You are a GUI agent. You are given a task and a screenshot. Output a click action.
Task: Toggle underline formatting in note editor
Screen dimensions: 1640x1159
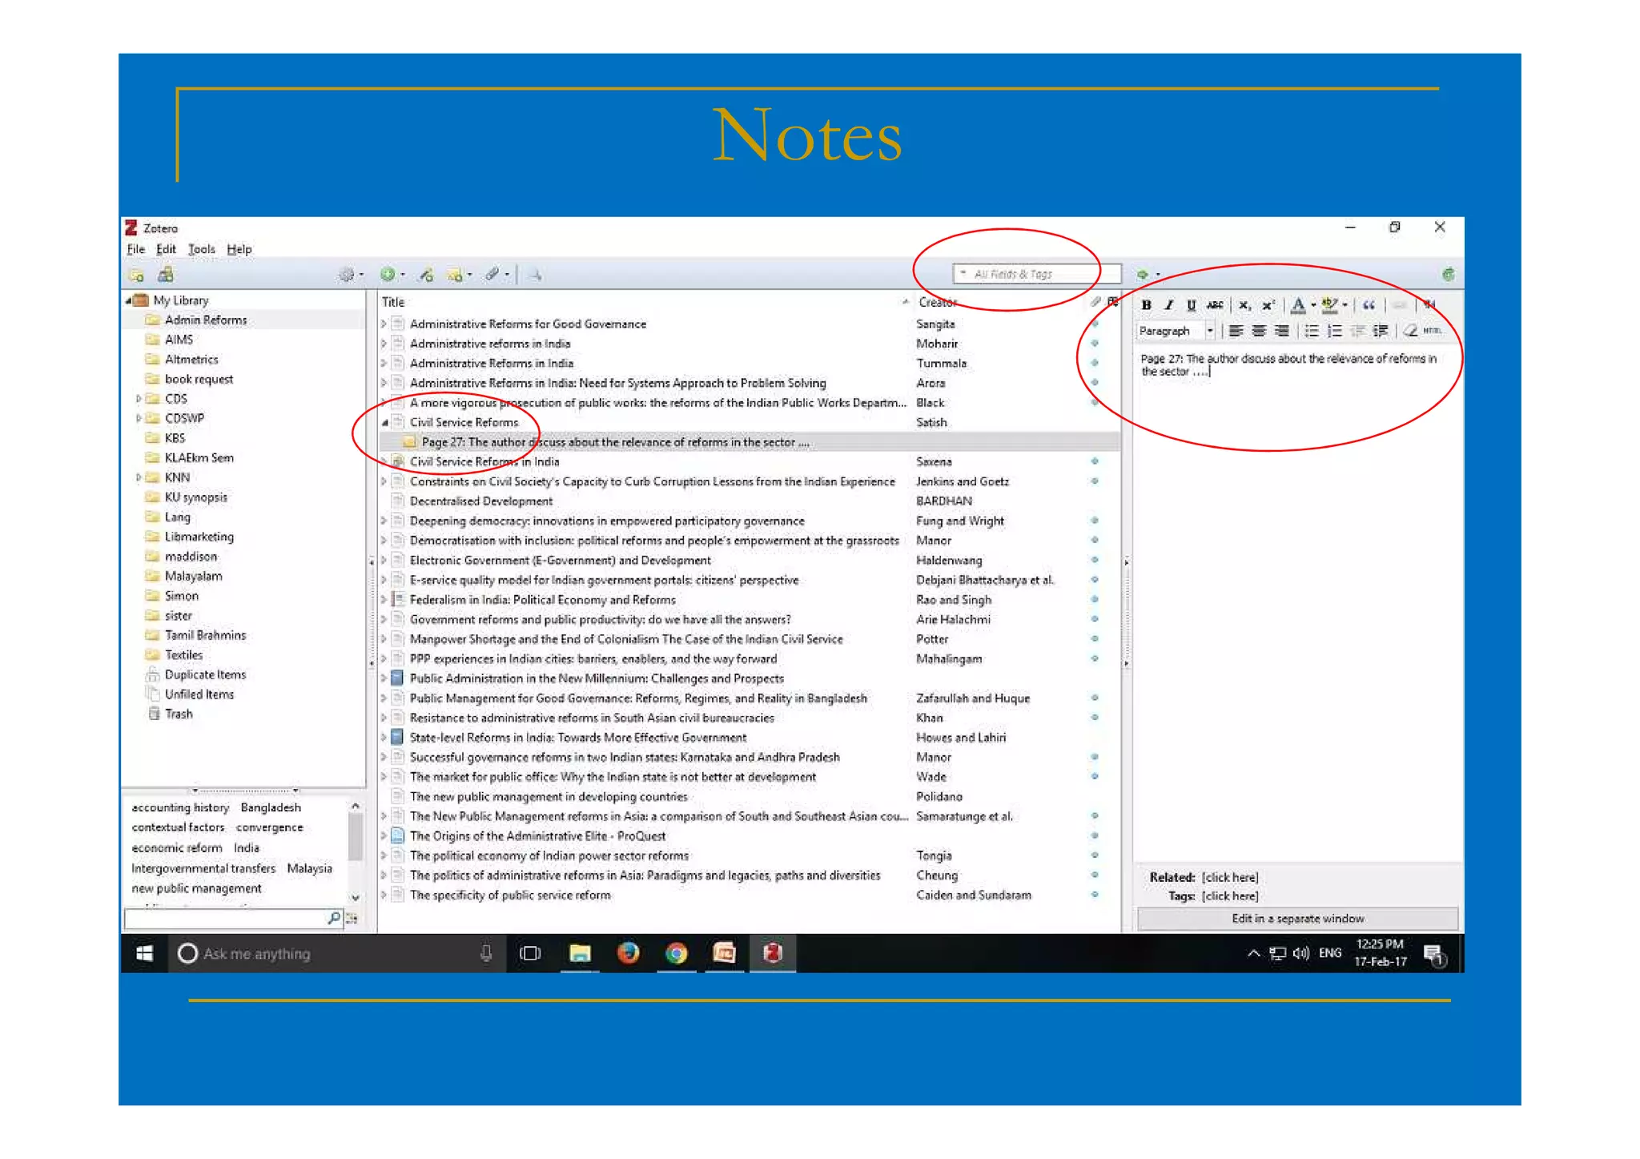point(1191,305)
